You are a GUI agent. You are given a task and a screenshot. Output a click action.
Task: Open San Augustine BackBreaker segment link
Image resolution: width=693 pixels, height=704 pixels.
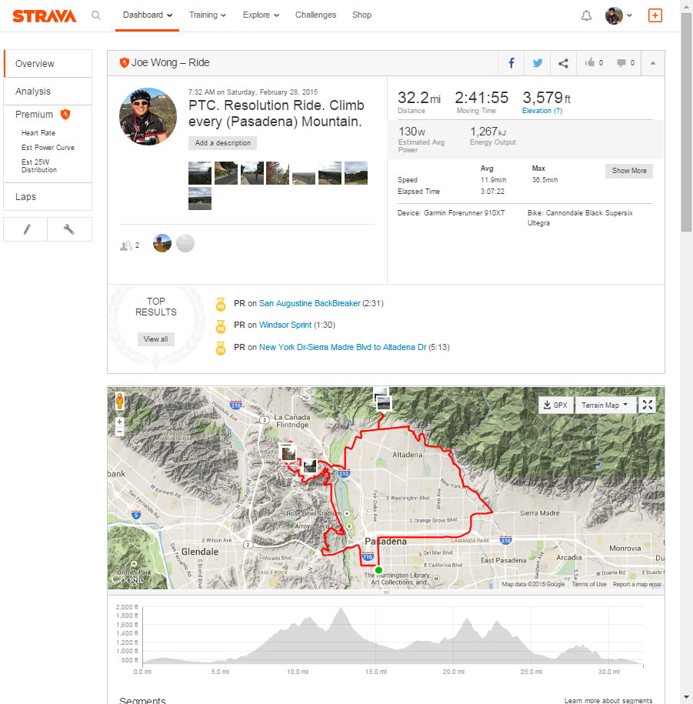(309, 303)
